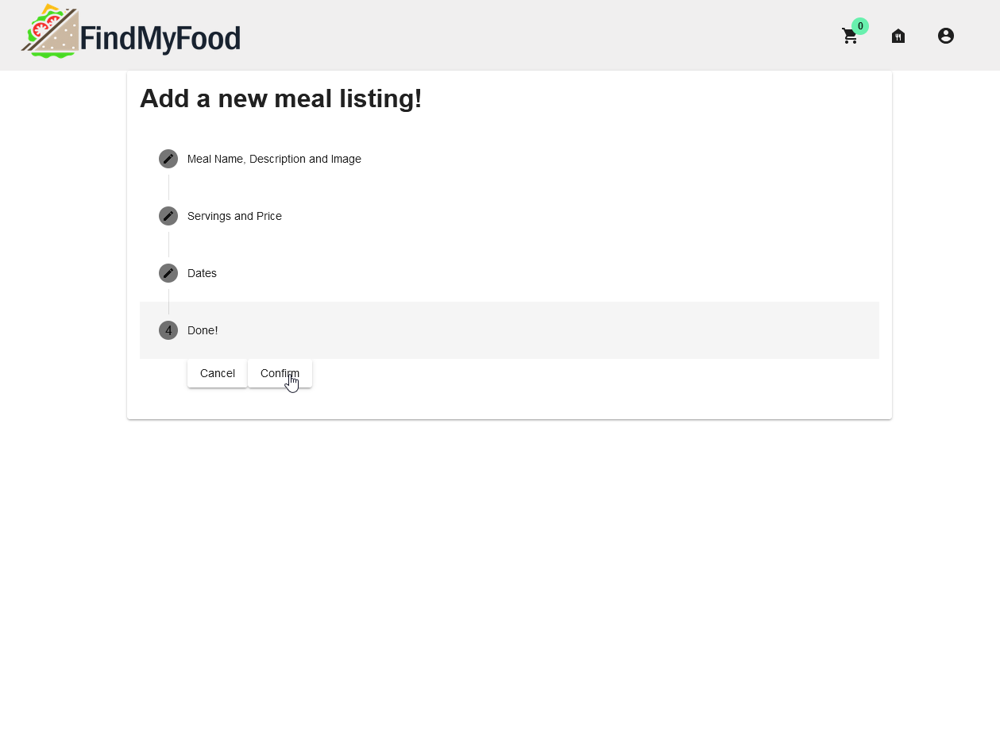Click the pencil icon for Meal Name step
This screenshot has height=736, width=1000.
[168, 159]
